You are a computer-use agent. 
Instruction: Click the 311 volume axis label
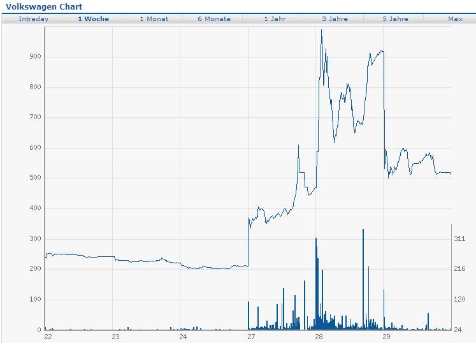coord(459,238)
